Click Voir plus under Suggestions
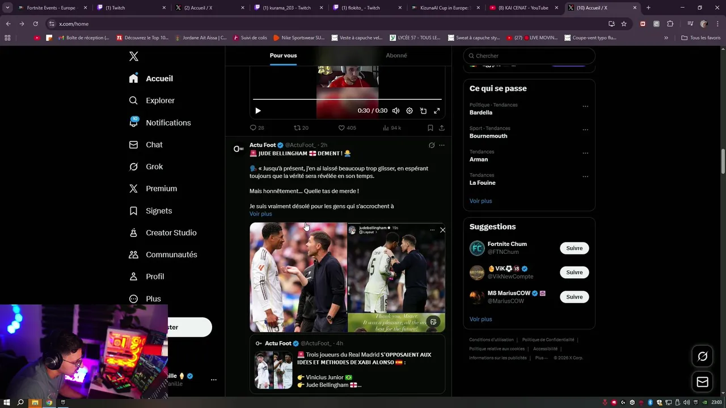This screenshot has width=726, height=408. [x=480, y=320]
